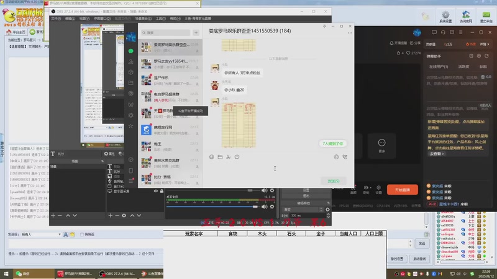Click 退出平台 exit platform icon
The width and height of the screenshot is (497, 279).
click(x=486, y=17)
